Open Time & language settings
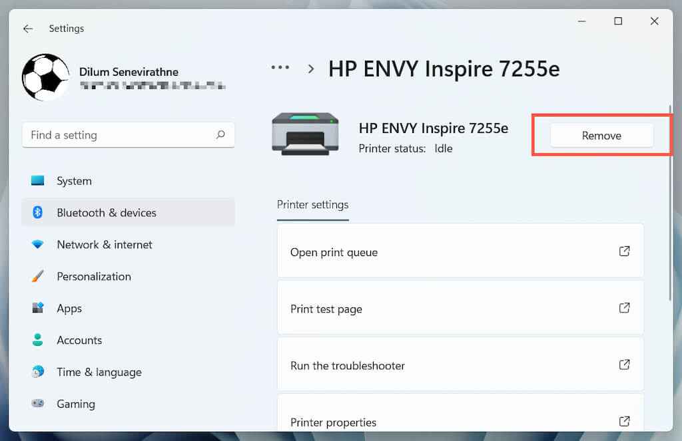682x441 pixels. pyautogui.click(x=129, y=372)
